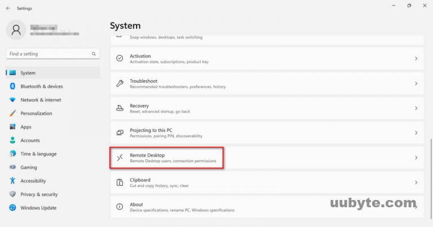Click the Troubleshoot wrench icon
Screen dimensions: 433x227
point(120,83)
